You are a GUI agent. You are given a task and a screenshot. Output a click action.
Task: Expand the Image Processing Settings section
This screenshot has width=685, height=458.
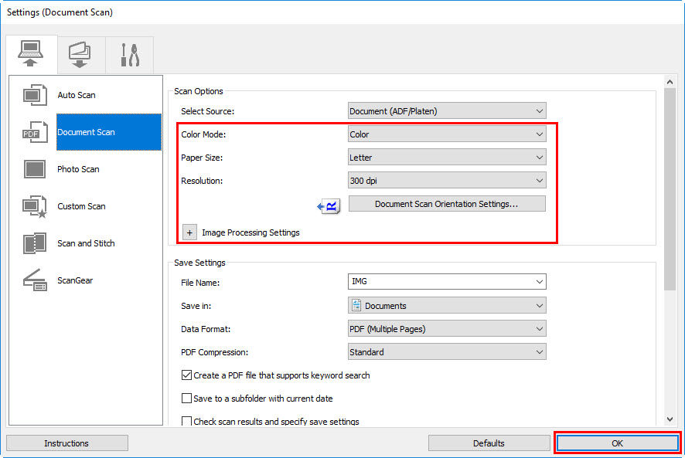(189, 232)
